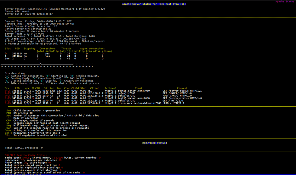Click 'Seconds since beginning of most recent request'
The image size is (296, 175).
pyautogui.click(x=47, y=123)
